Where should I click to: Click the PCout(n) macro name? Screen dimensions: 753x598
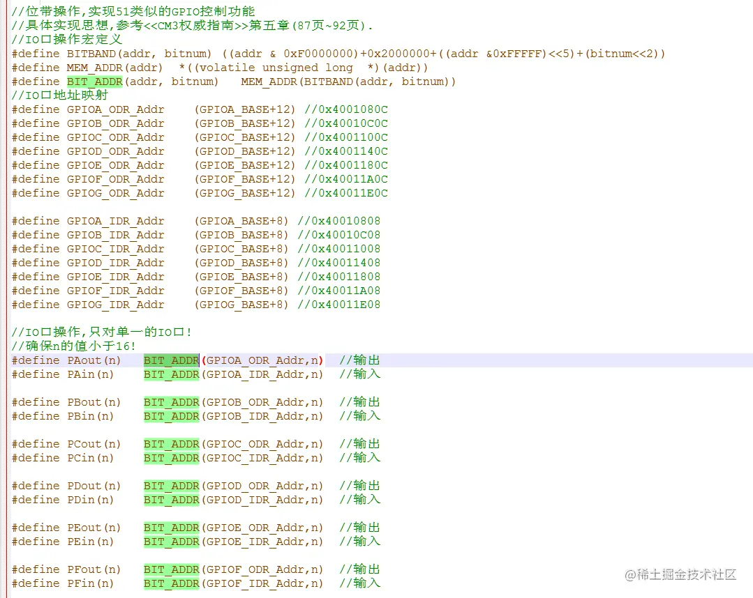[x=94, y=444]
